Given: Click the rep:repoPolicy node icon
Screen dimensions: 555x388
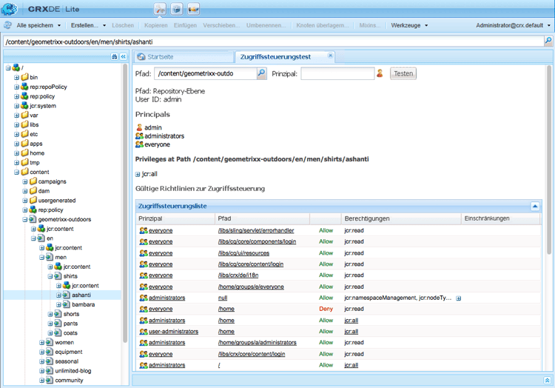Looking at the screenshot, I should tap(24, 87).
